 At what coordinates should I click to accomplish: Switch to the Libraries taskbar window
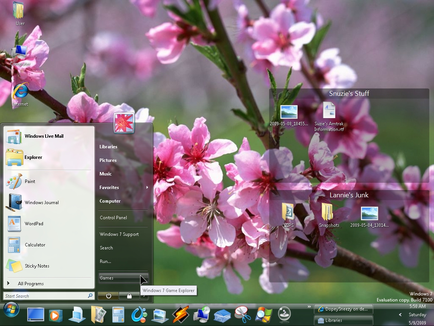[x=343, y=320]
